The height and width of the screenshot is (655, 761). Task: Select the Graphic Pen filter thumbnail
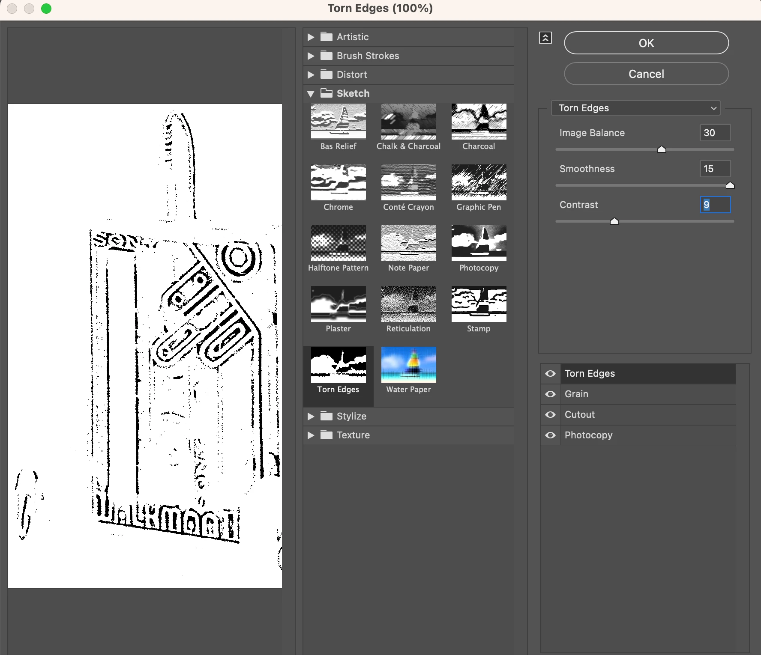click(x=479, y=182)
